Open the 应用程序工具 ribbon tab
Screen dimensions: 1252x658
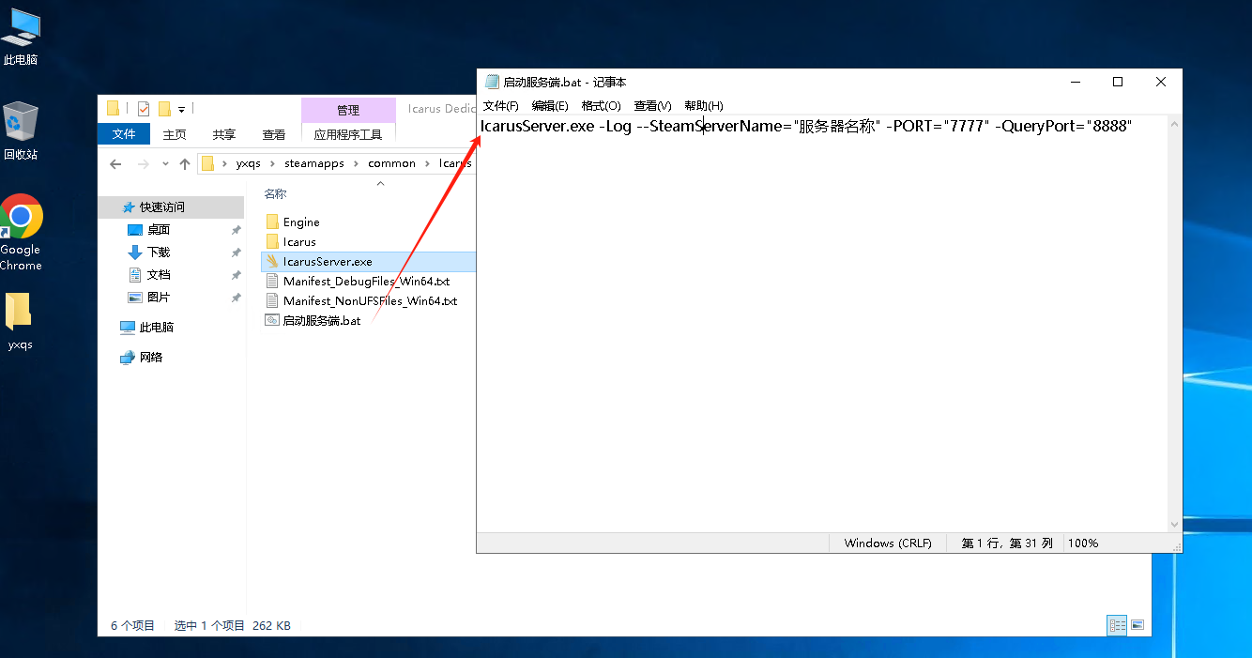348,134
